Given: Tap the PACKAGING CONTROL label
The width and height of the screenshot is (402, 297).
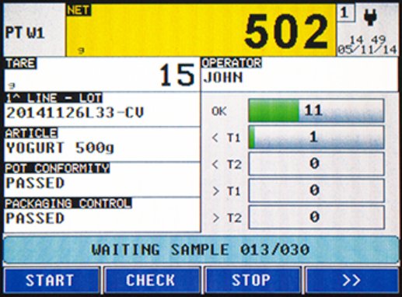Looking at the screenshot, I should [x=68, y=204].
